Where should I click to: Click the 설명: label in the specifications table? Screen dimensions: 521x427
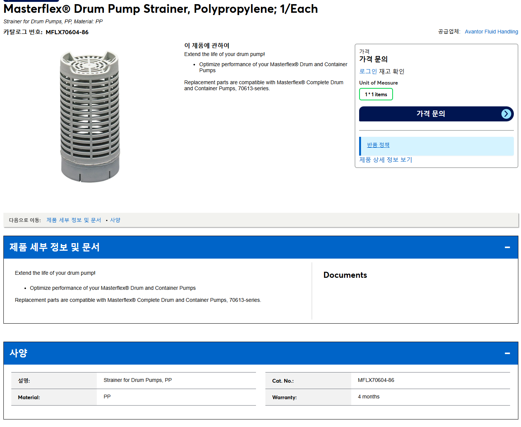(24, 381)
